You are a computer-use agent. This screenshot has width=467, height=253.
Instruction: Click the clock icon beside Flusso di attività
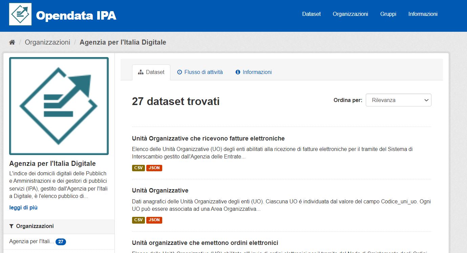pyautogui.click(x=179, y=72)
